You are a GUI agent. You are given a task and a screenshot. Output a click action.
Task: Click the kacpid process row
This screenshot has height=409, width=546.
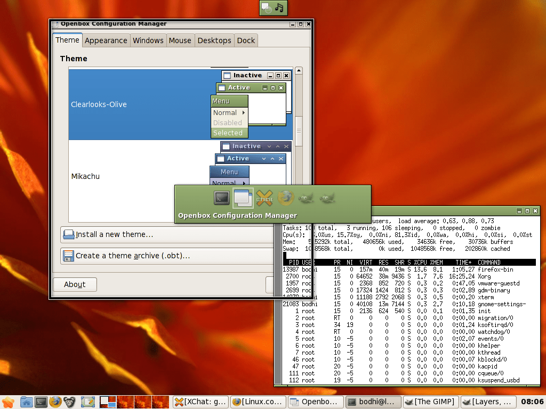point(409,366)
